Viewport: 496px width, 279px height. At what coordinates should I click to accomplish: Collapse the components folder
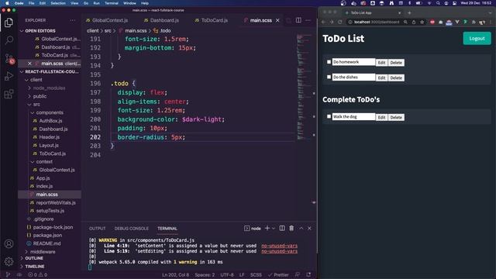pos(50,112)
